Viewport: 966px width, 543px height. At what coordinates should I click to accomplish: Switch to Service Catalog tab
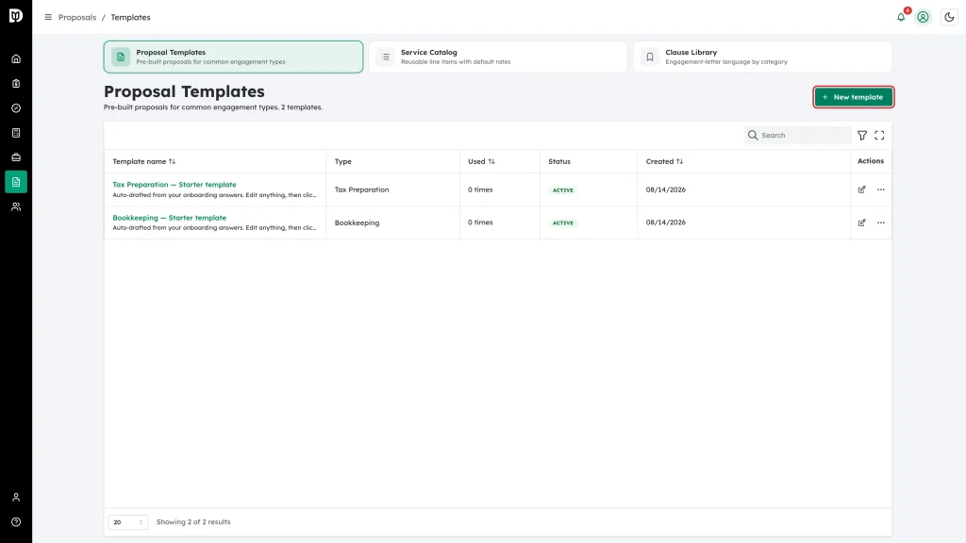click(498, 57)
